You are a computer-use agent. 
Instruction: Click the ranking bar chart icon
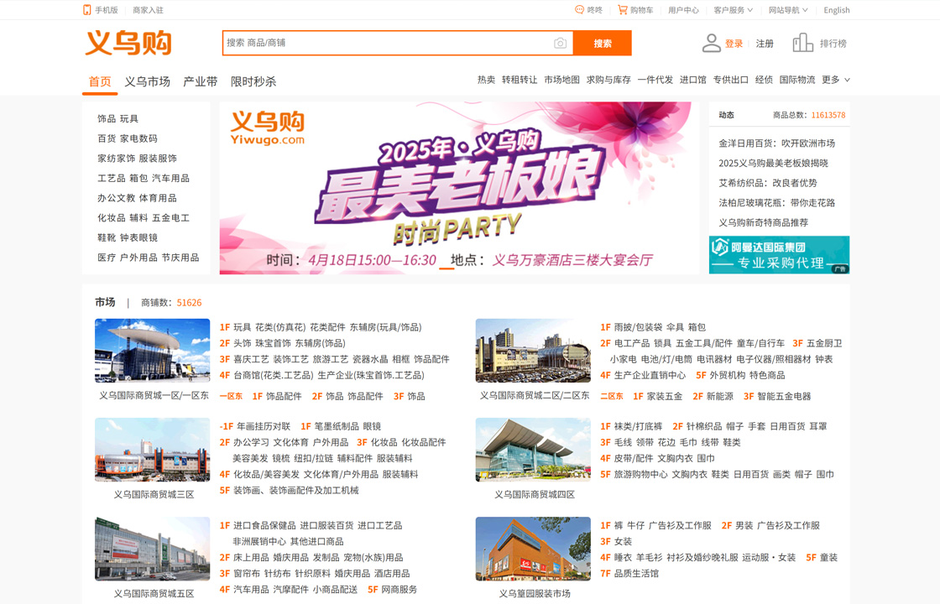pyautogui.click(x=802, y=43)
